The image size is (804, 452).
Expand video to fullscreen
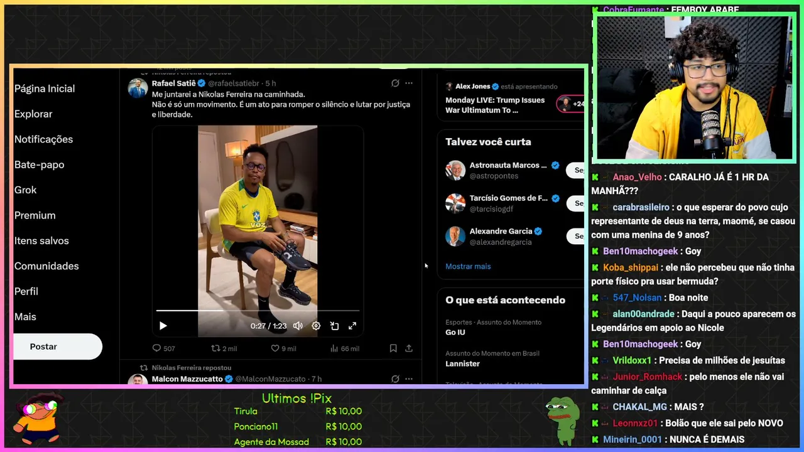click(352, 326)
